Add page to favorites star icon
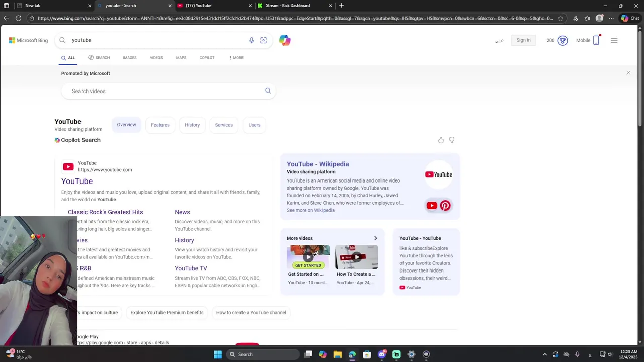 click(560, 18)
